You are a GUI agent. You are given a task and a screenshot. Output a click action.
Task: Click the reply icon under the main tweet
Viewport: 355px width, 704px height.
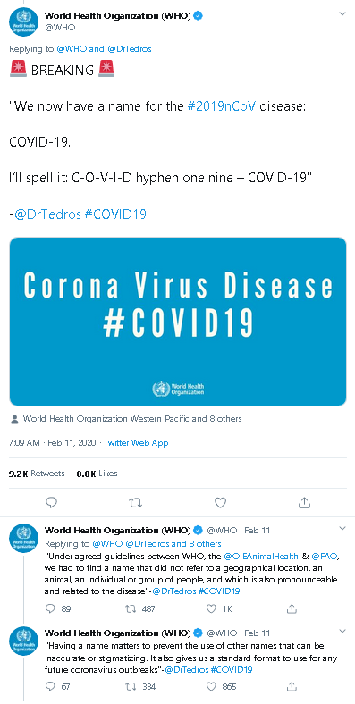coord(52,502)
